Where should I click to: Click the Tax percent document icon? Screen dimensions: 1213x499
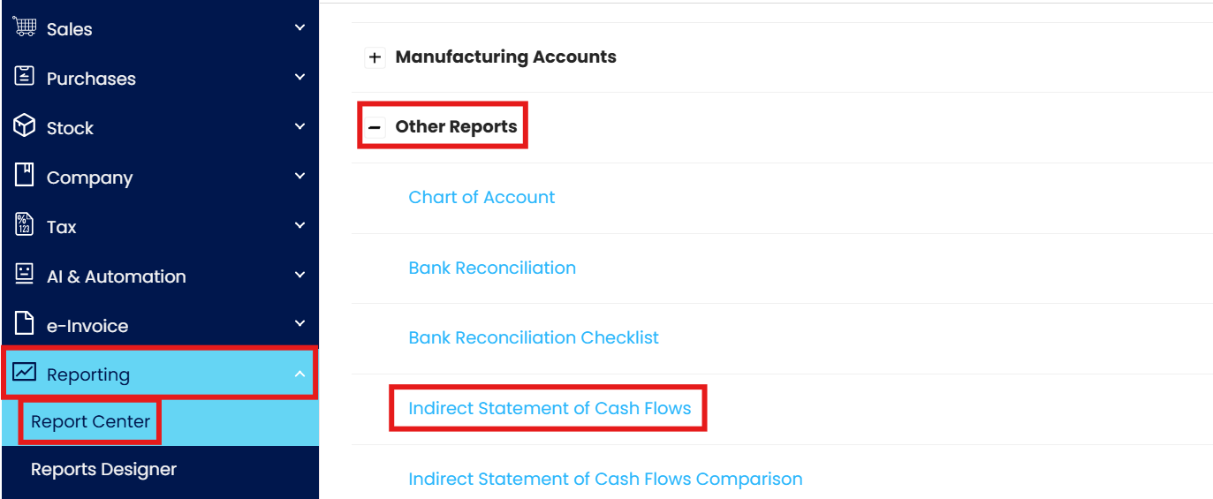point(24,225)
